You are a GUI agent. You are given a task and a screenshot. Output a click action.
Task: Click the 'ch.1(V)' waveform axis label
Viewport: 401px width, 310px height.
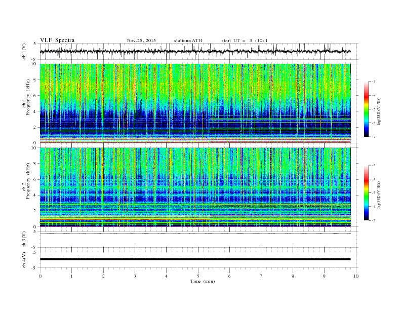24,51
